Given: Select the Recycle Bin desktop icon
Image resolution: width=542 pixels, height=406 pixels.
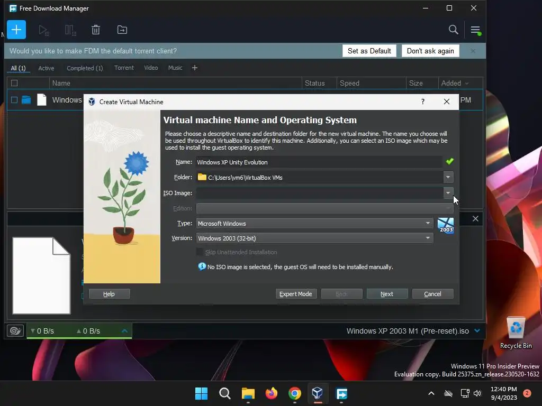Looking at the screenshot, I should (516, 333).
